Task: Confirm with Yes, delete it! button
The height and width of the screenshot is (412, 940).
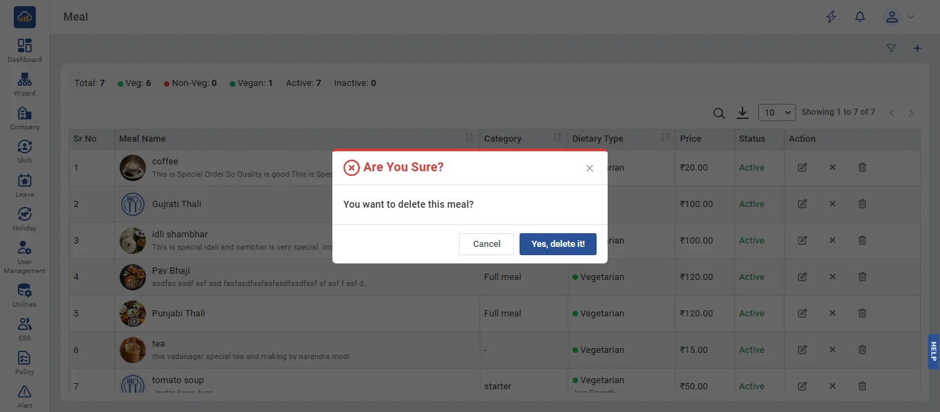Action: (x=557, y=244)
